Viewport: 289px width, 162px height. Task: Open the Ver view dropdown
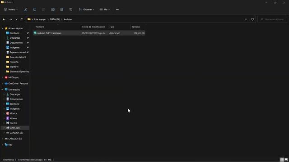[104, 9]
